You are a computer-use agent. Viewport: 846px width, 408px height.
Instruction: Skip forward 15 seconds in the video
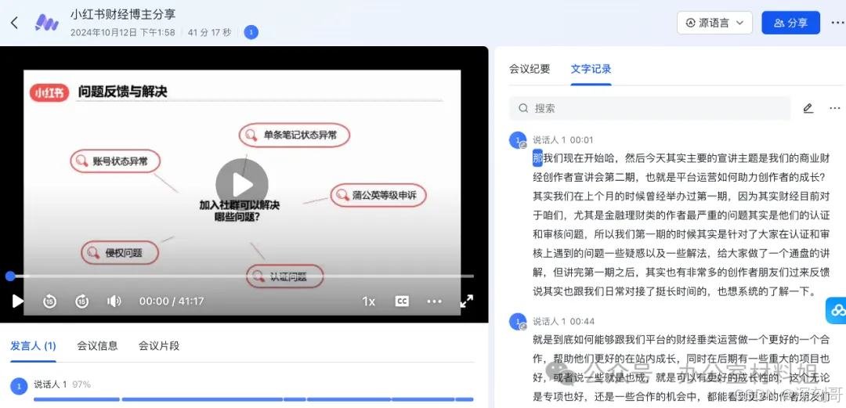[82, 301]
